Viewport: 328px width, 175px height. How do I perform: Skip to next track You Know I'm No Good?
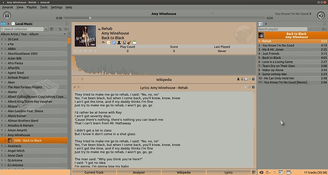tap(293, 14)
